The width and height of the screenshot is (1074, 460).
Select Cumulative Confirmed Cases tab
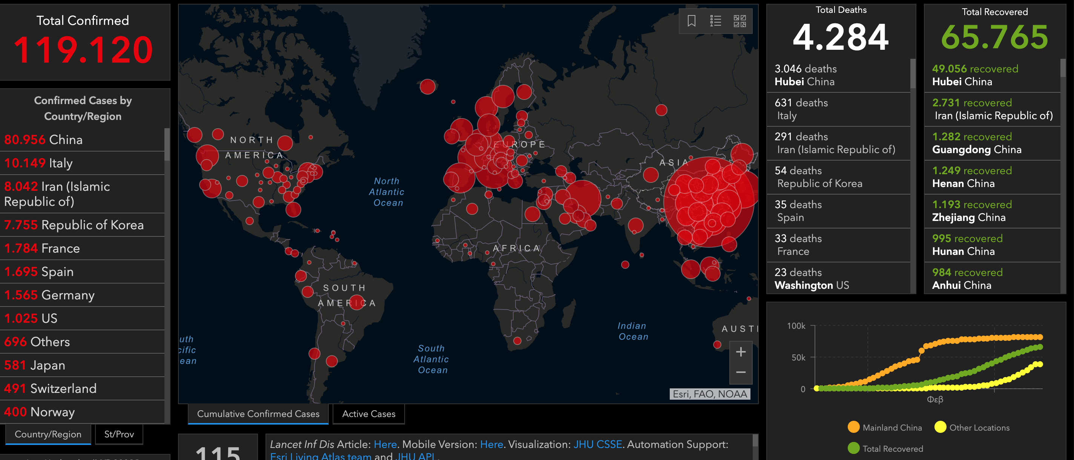tap(258, 414)
